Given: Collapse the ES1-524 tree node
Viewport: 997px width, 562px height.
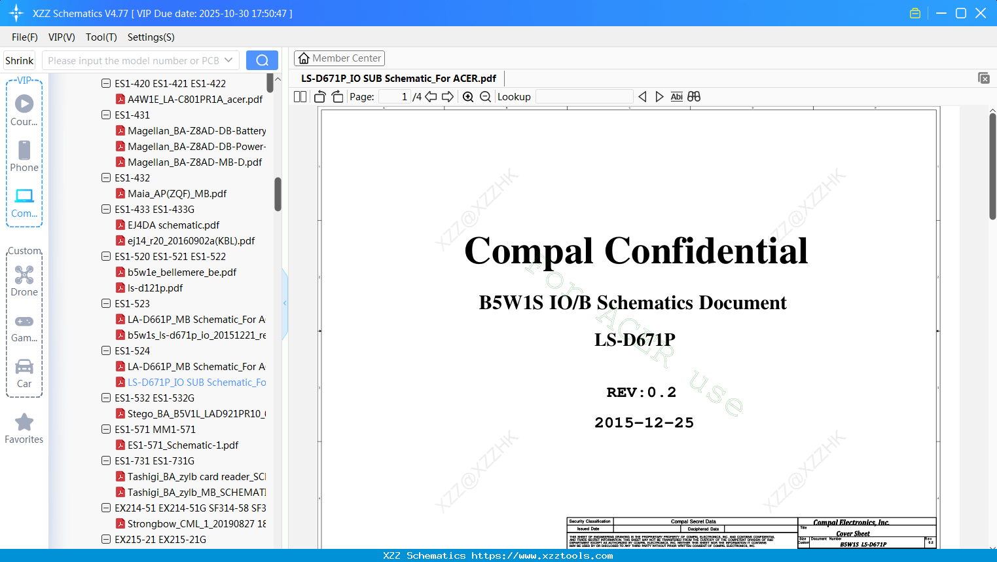Looking at the screenshot, I should pos(106,350).
